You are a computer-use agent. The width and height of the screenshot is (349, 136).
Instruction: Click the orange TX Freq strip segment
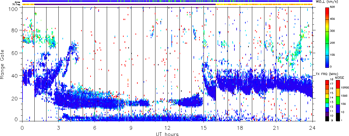click(x=265, y=4)
